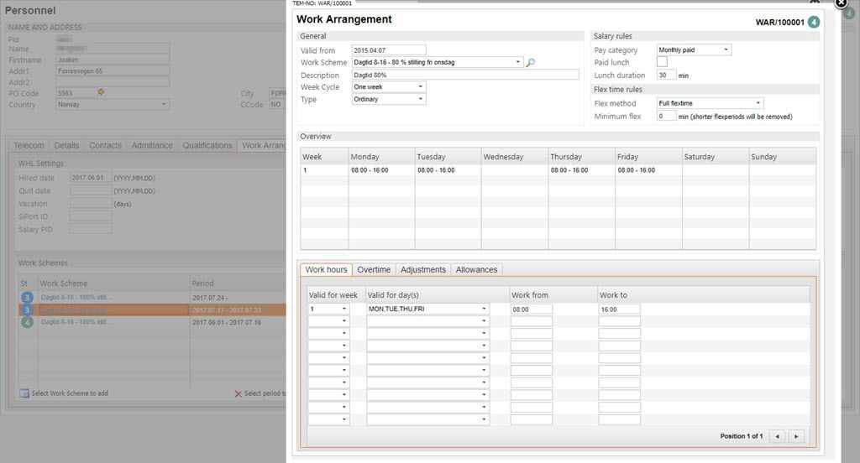Open the Work Scheme dropdown
The image size is (860, 463).
click(x=518, y=62)
